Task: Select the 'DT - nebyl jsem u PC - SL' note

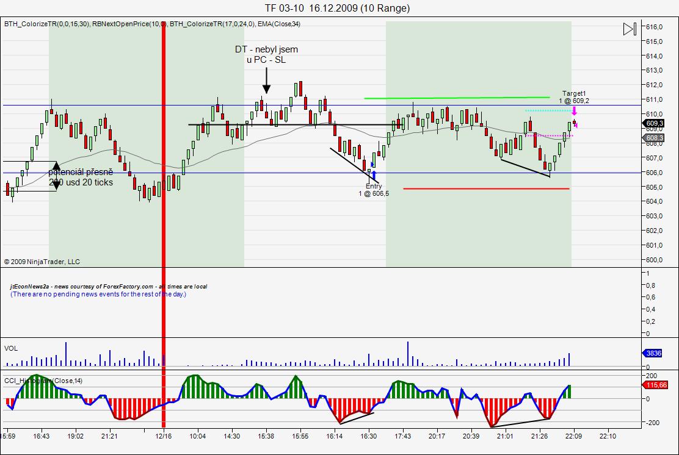Action: pyautogui.click(x=266, y=54)
